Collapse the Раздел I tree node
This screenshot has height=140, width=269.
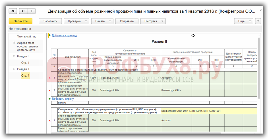14,56
